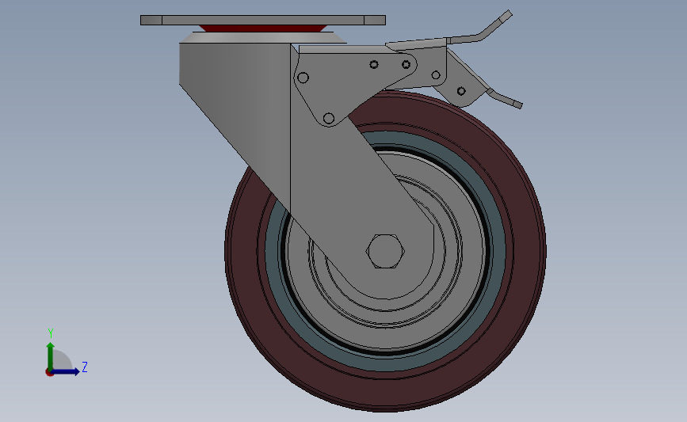Select the red swivel bearing under top plate
The width and height of the screenshot is (687, 422).
click(263, 29)
